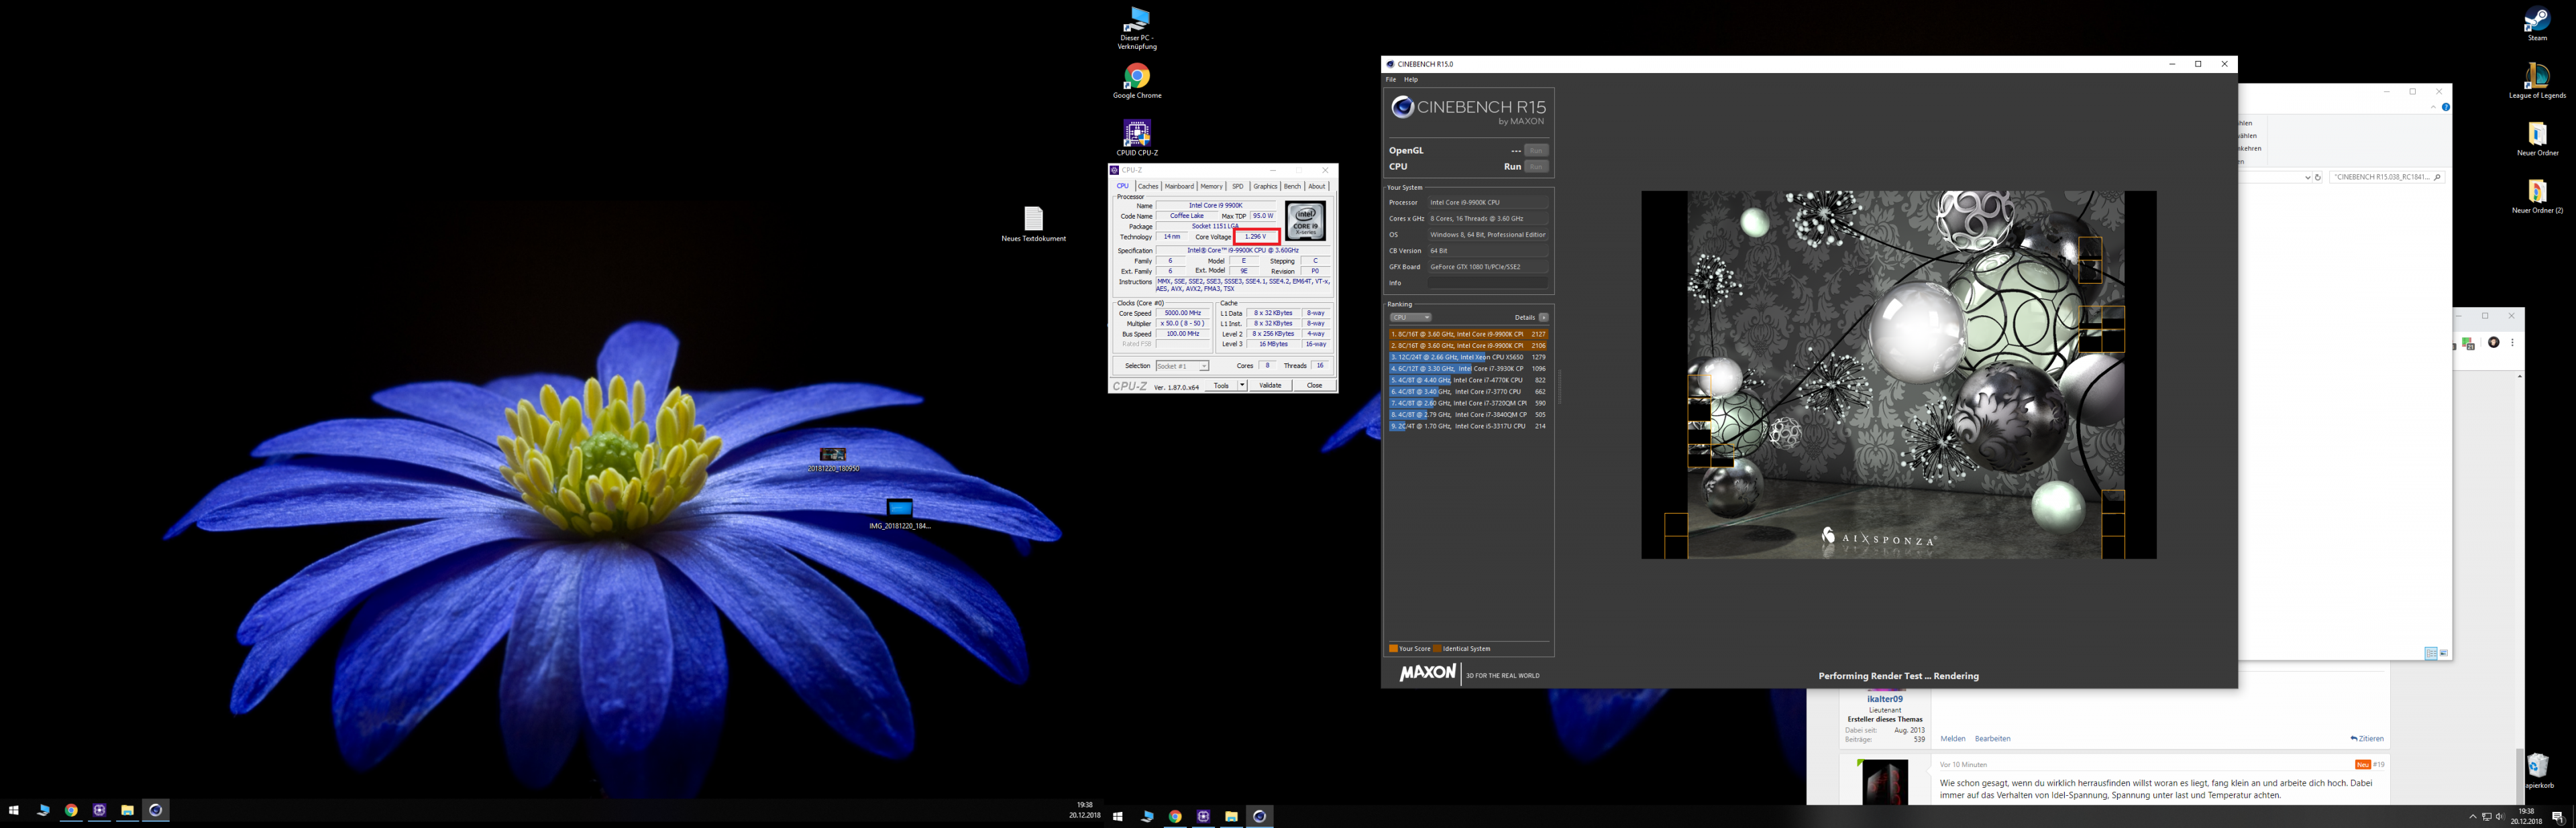Switch to the Memory tab in CPU-Z
Viewport: 2576px width, 828px height.
1211,186
